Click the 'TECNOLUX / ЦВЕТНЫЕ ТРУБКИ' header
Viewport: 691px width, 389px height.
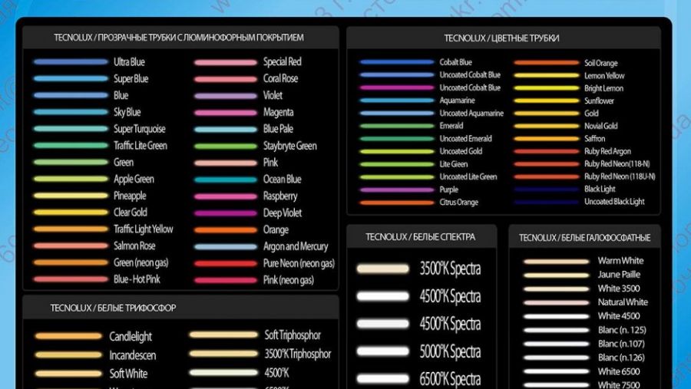point(501,38)
